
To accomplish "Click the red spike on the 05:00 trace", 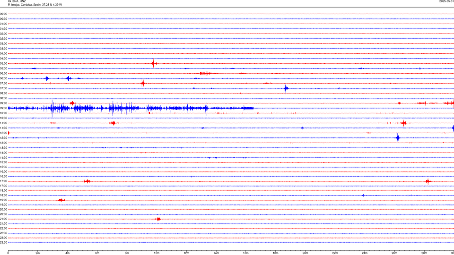I will 153,63.
